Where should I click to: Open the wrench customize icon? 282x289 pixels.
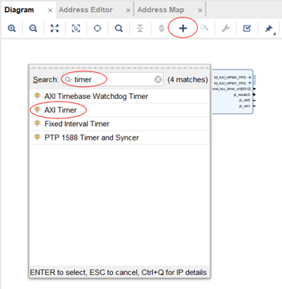226,28
